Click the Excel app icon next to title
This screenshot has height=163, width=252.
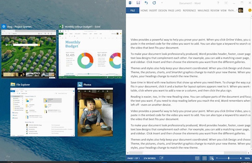click(61, 26)
